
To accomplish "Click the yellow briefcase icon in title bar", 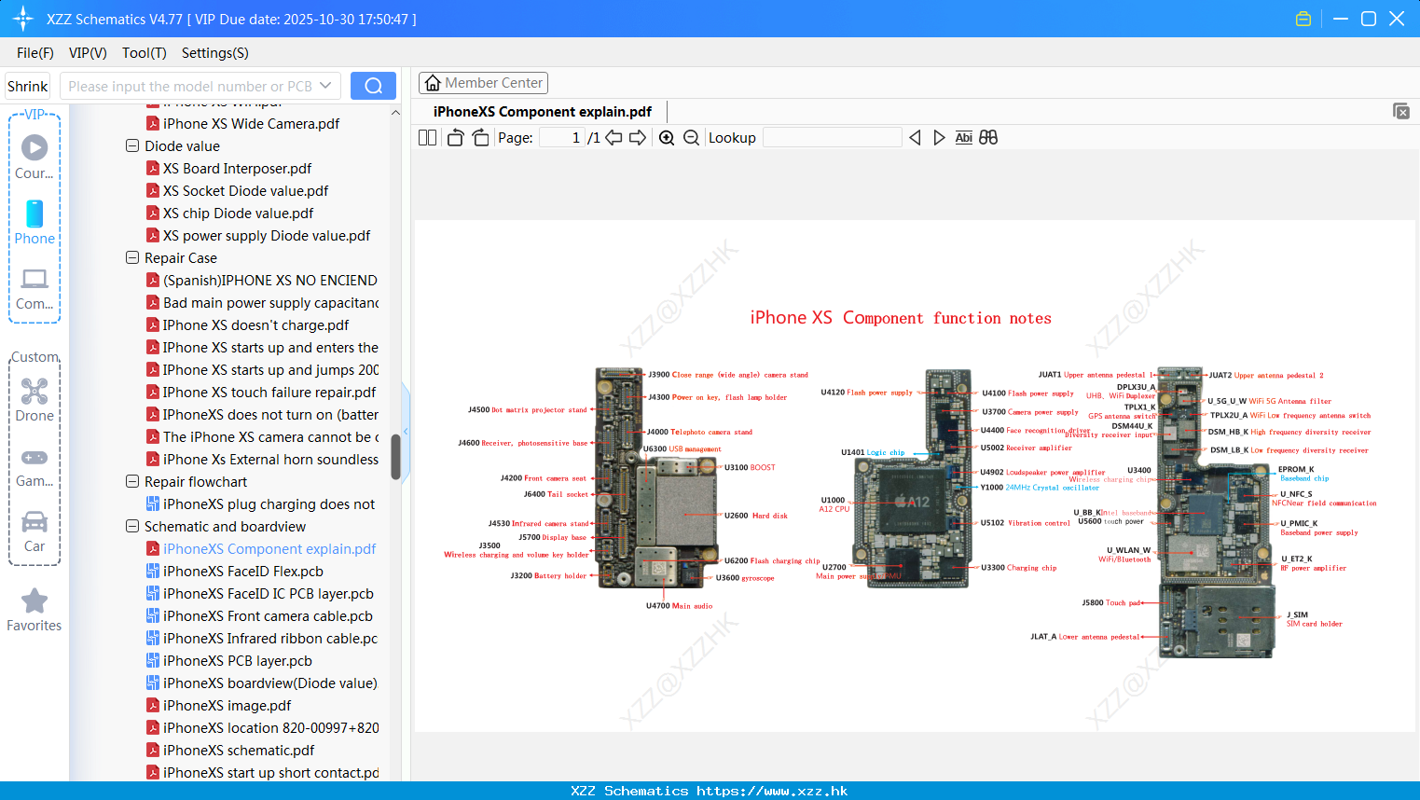I will [1303, 19].
